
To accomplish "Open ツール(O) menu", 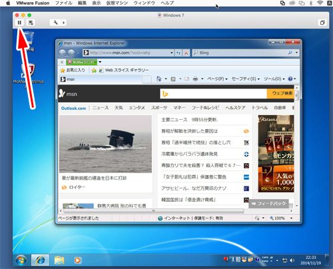I will click(274, 79).
